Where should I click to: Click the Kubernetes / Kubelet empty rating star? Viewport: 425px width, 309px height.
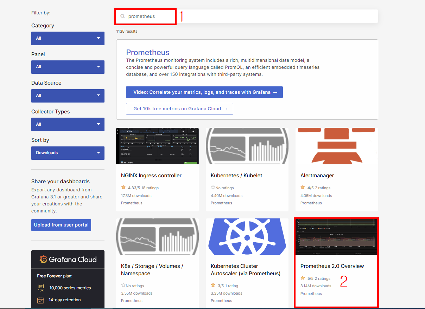click(x=213, y=188)
